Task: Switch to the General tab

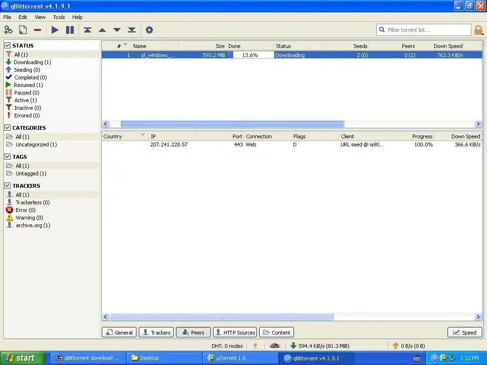Action: tap(119, 332)
